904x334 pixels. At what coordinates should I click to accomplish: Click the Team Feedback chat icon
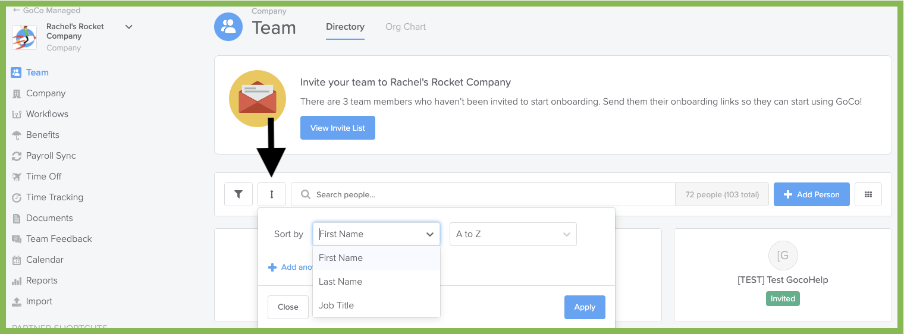[16, 239]
